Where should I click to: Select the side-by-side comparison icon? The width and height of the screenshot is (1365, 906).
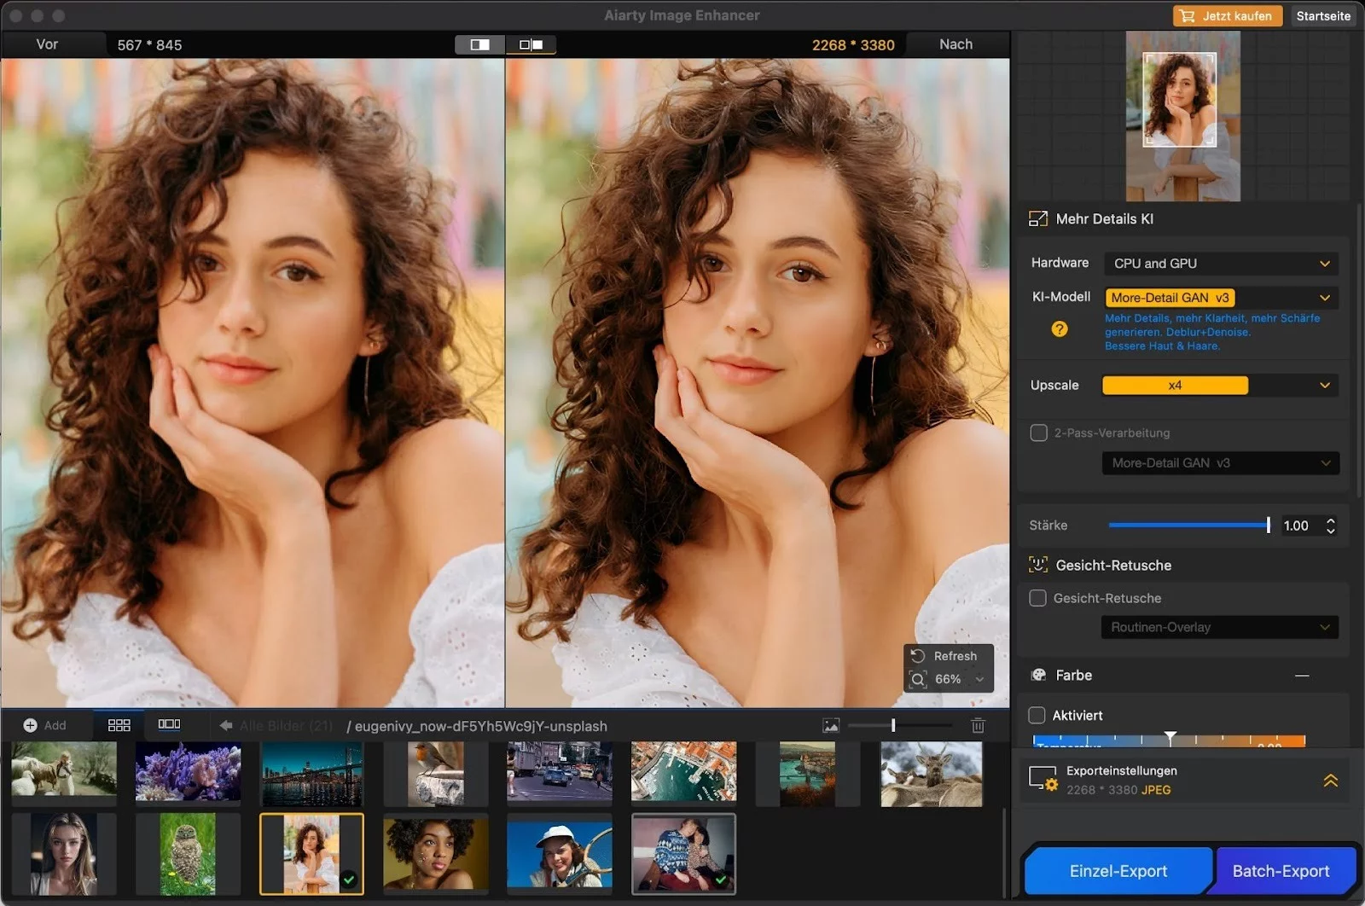coord(531,44)
